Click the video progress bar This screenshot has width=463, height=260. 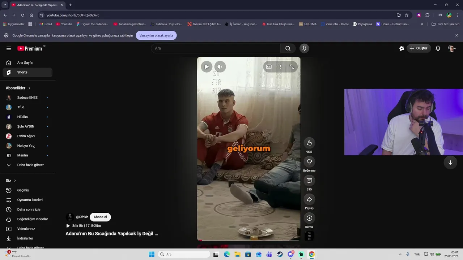249,240
